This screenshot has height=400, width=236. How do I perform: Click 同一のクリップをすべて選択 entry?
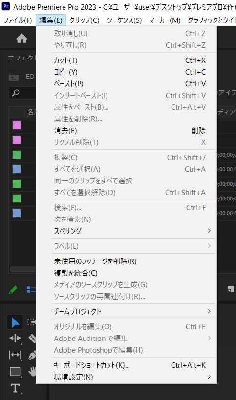coord(127,181)
